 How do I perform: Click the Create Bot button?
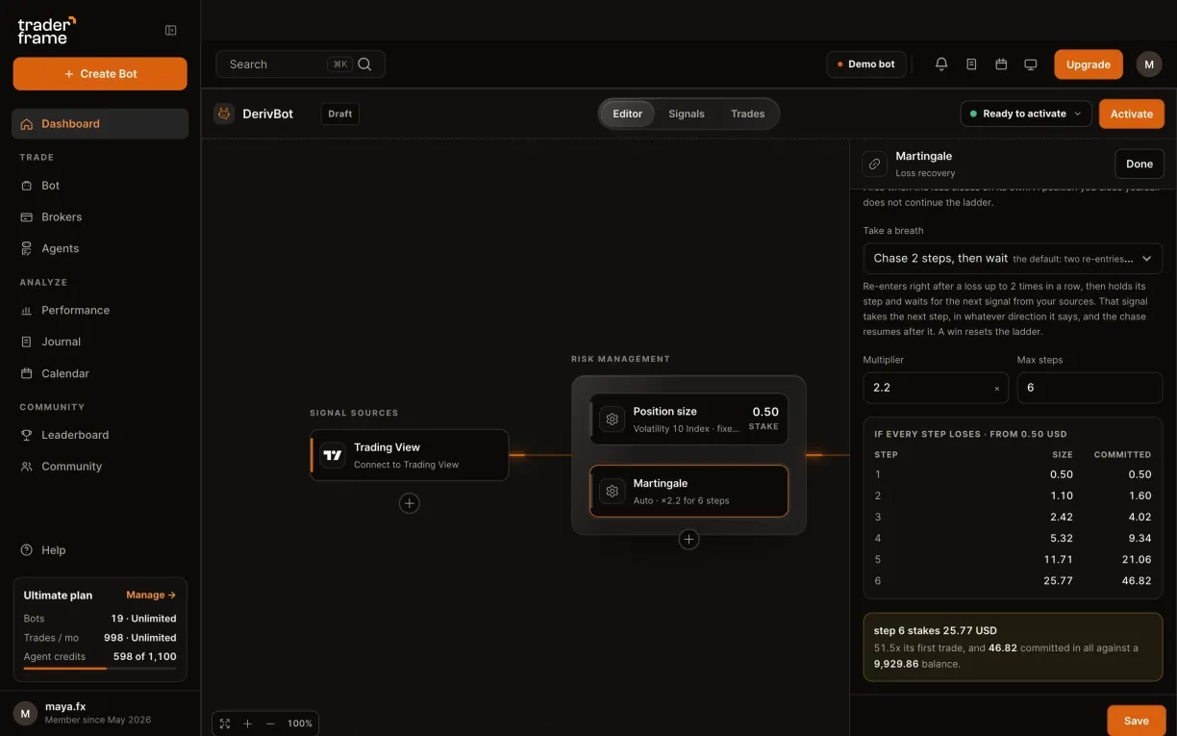click(x=100, y=74)
